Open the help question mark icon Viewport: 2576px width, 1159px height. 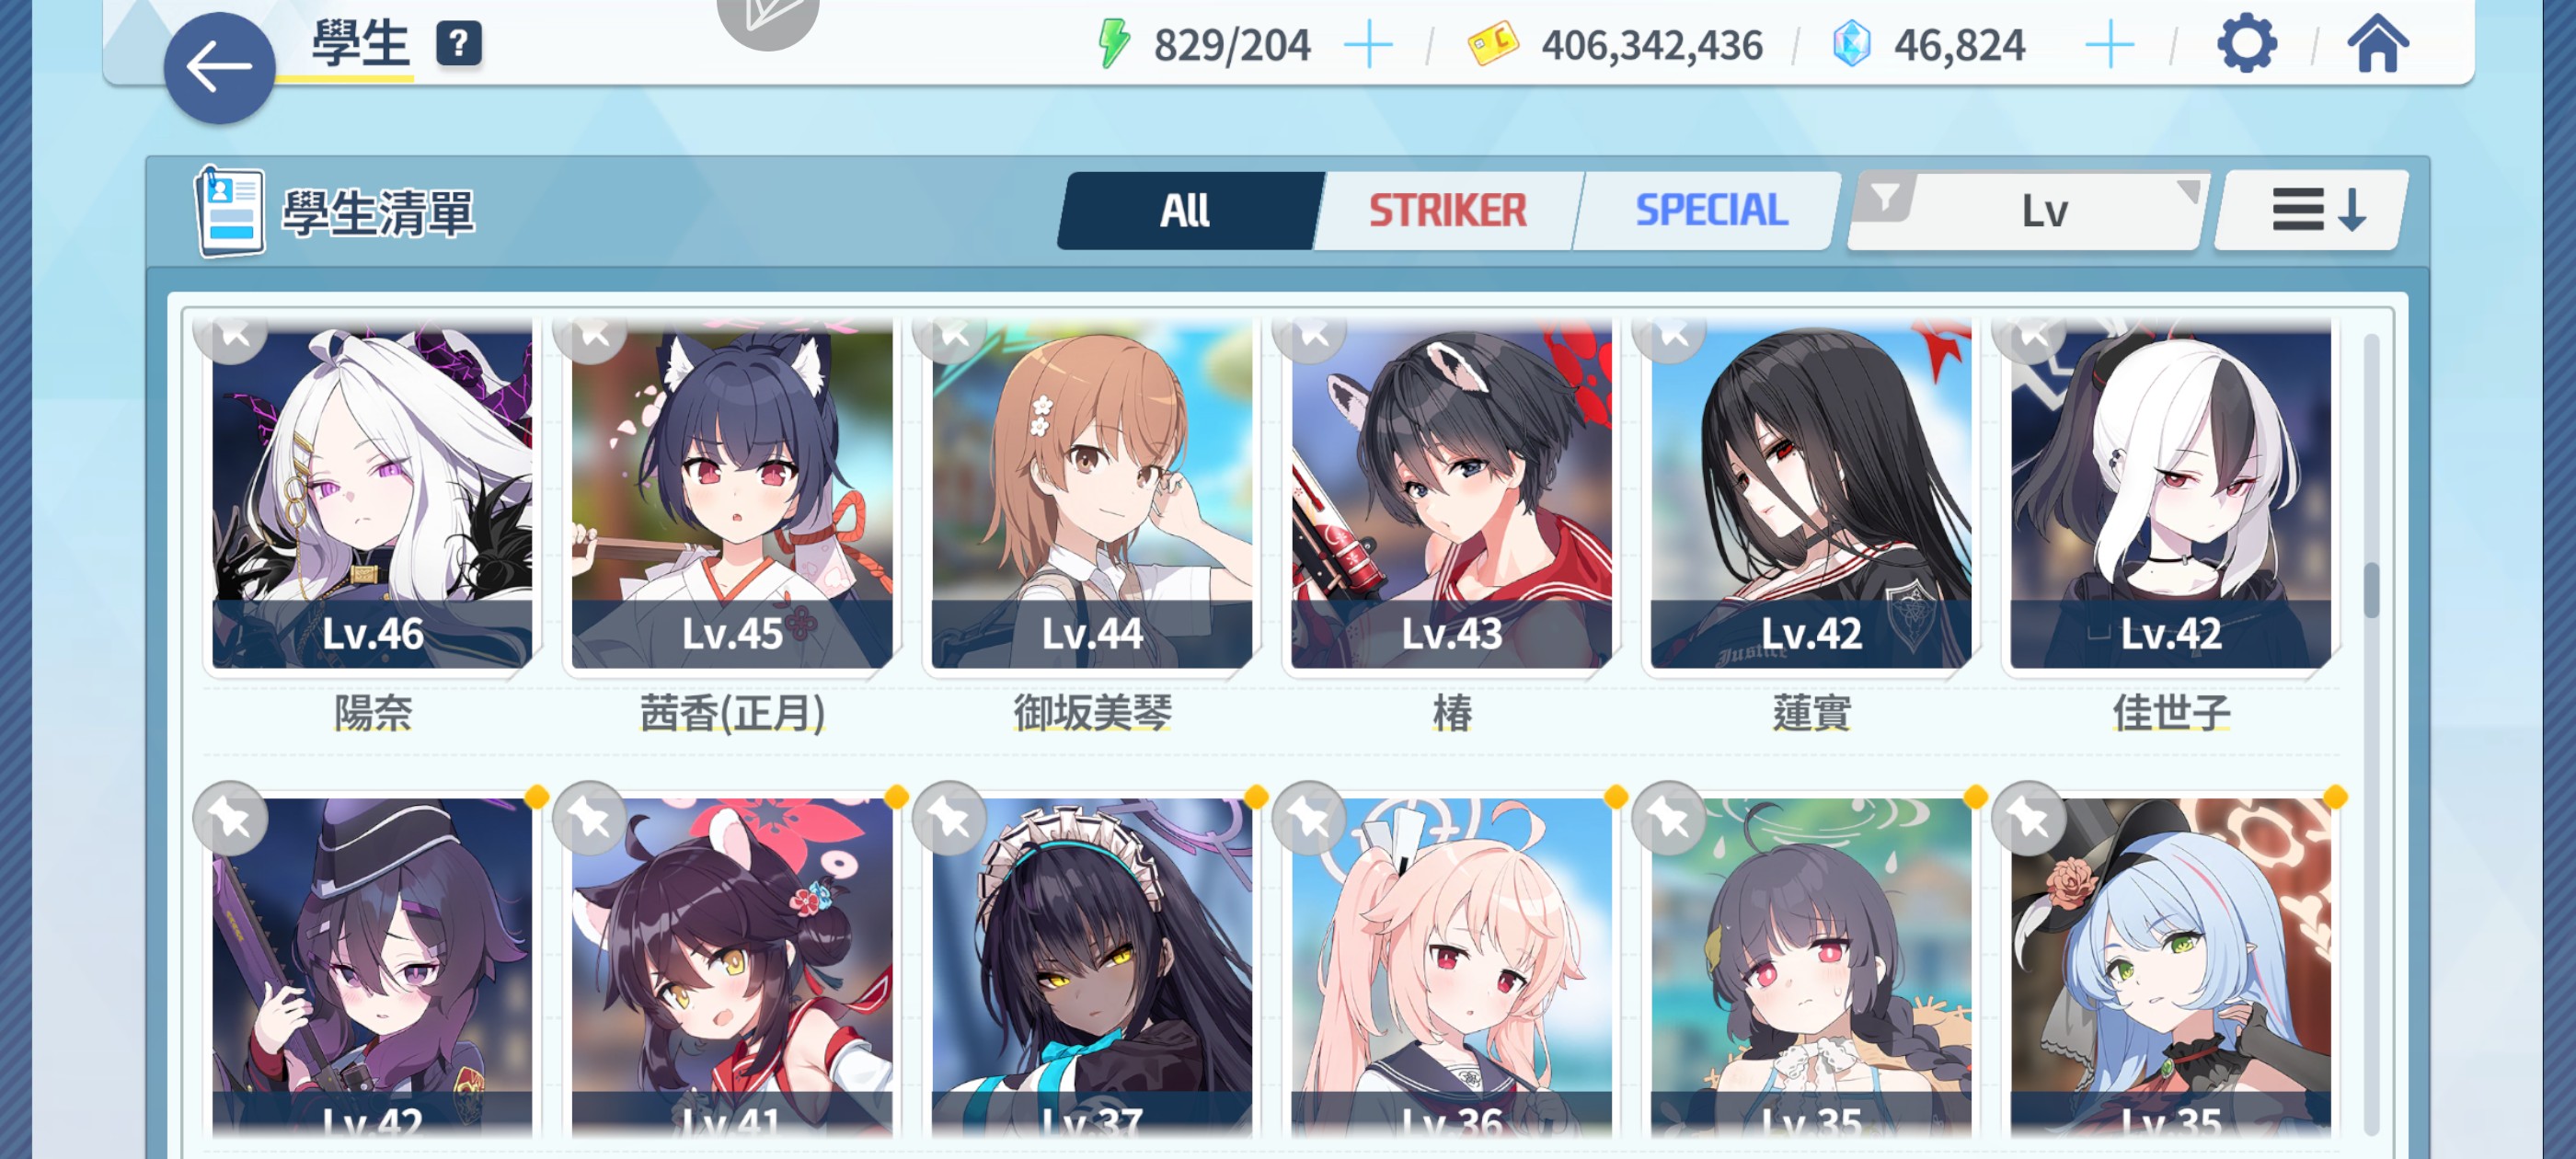[458, 44]
